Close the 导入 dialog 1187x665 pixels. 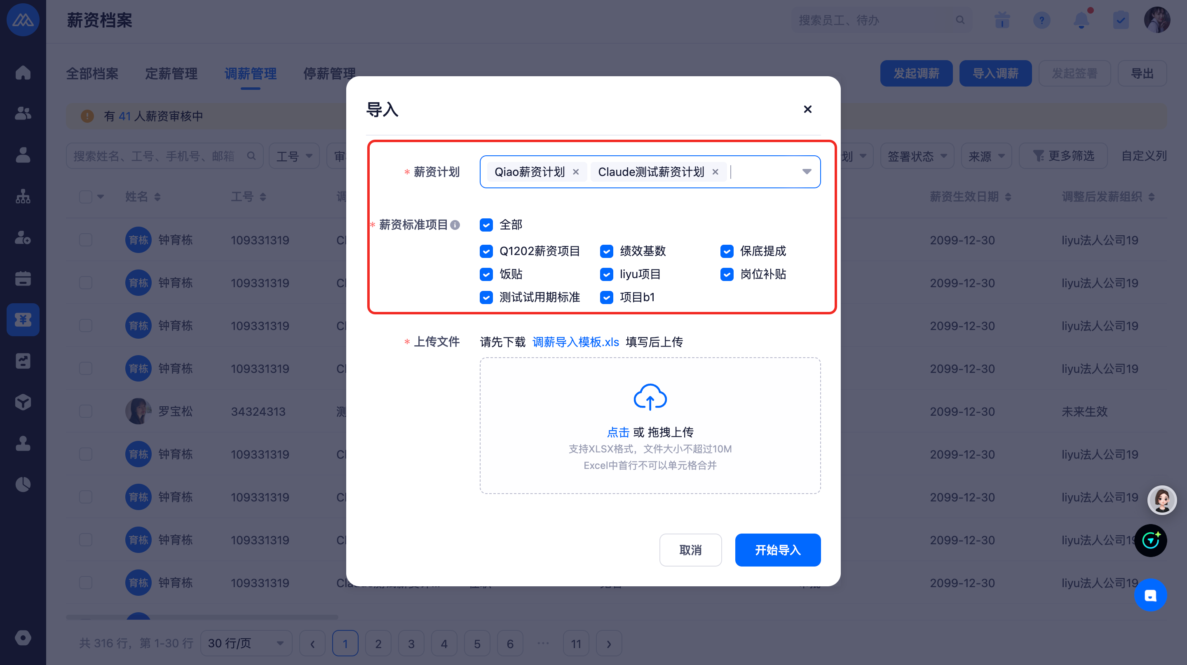tap(807, 109)
